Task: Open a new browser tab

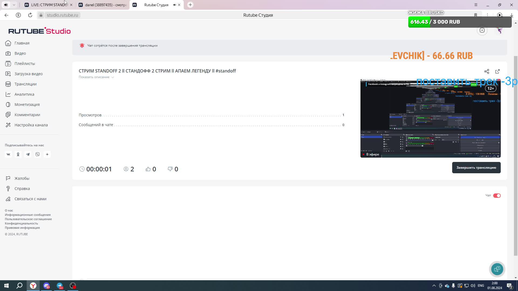Action: pos(190,5)
